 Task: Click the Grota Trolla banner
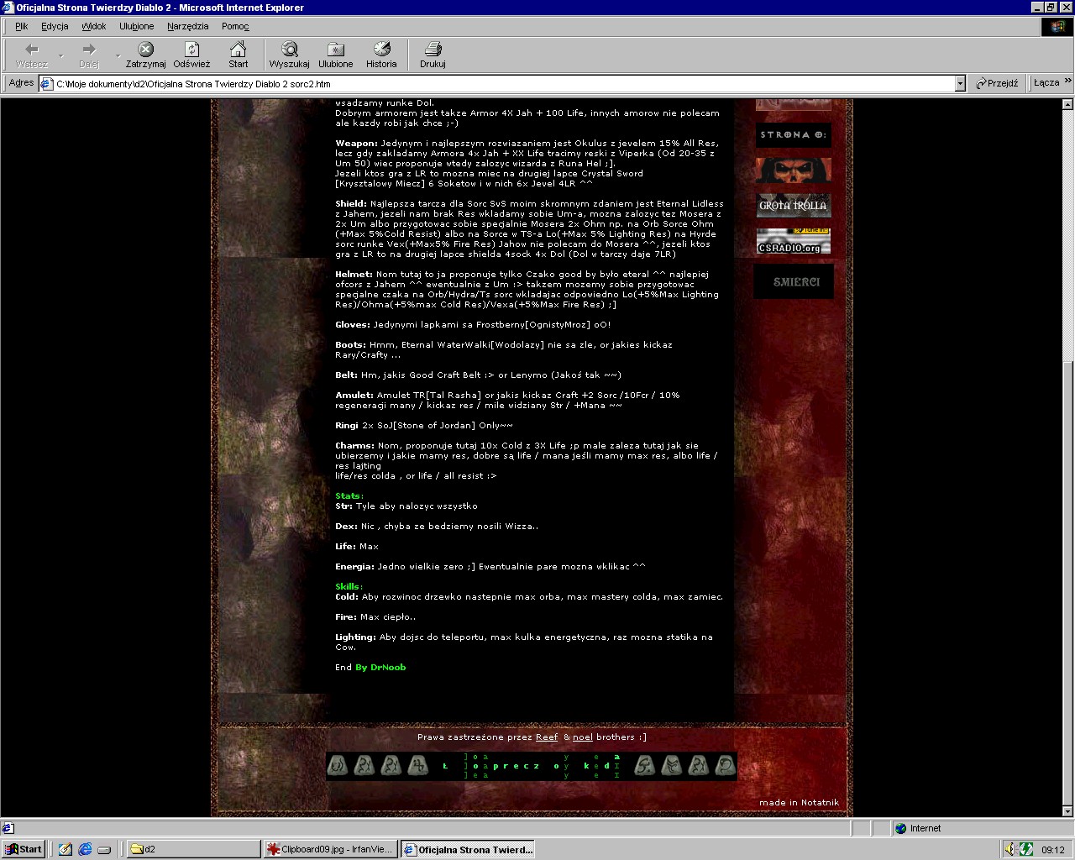pyautogui.click(x=793, y=205)
